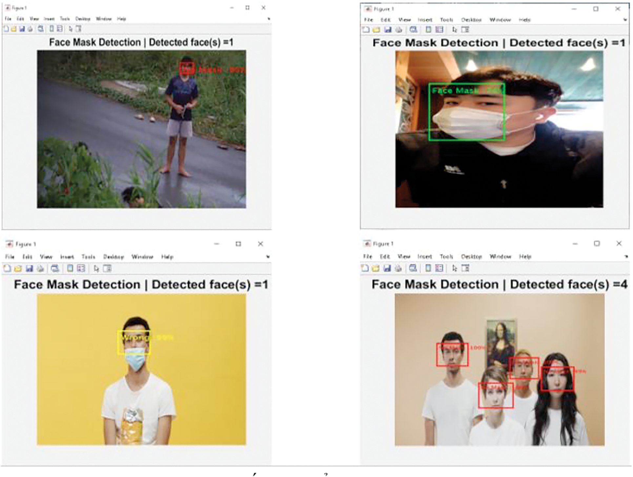Viewport: 633px width, 477px height.
Task: Toggle Insert Colorbar in yellow-background figure window
Action: tap(70, 269)
